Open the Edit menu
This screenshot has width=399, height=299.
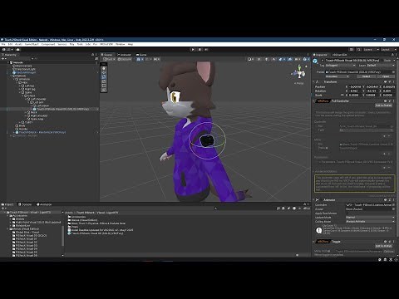11,44
